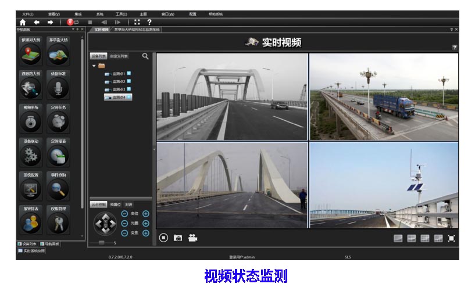Toggle the checkbox beside 监测点1
The image size is (475, 291).
coord(128,73)
